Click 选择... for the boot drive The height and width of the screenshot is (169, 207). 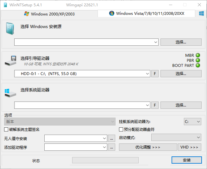[x=181, y=74]
